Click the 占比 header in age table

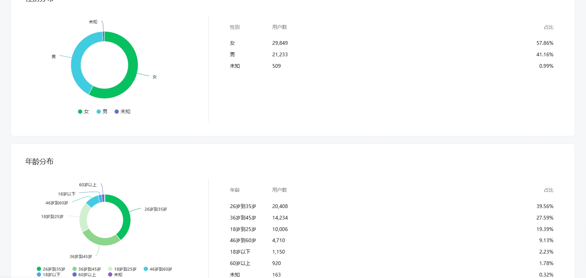tap(549, 190)
